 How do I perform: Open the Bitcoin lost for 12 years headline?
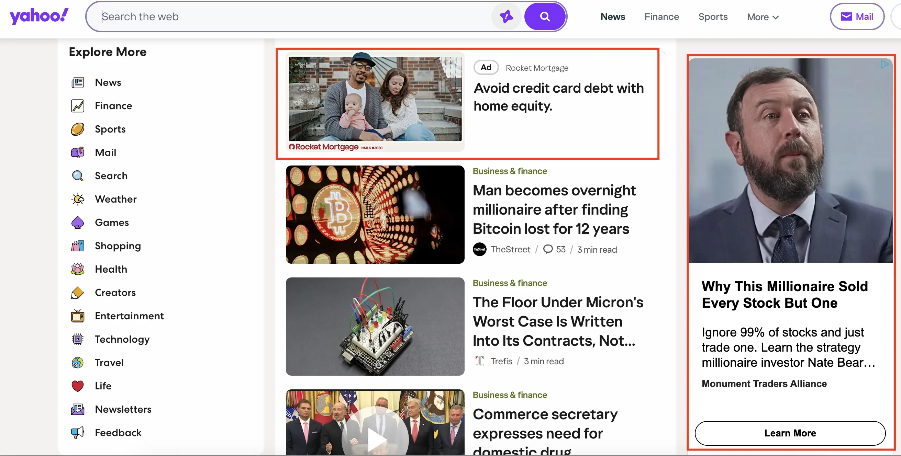[554, 210]
